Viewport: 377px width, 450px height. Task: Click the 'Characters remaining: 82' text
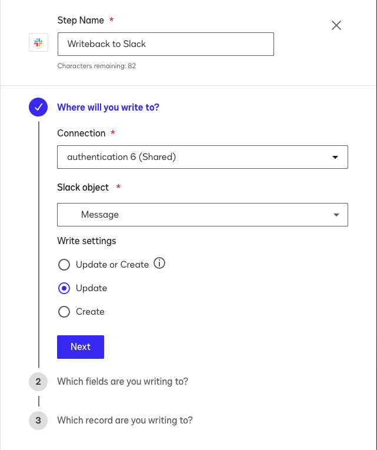click(96, 66)
